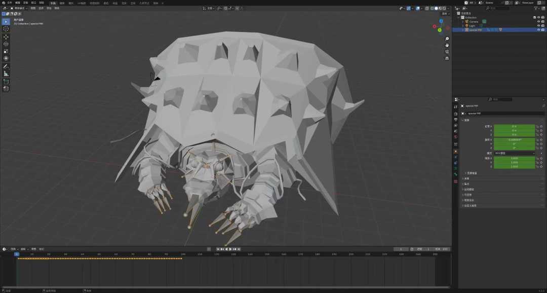Toggle X-ray mode in viewport header
The image size is (547, 293).
click(427, 8)
